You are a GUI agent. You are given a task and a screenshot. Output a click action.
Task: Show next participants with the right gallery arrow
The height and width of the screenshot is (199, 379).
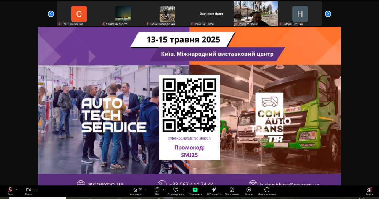tap(328, 14)
